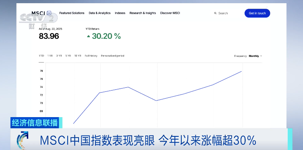Select the 5 YR period tab
The image size is (303, 150).
[68, 56]
